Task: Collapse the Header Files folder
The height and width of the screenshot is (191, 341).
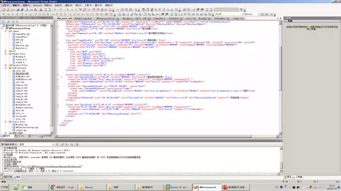Action: 6,54
